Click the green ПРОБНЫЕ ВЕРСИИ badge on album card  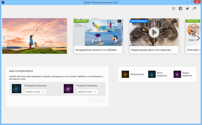[81, 21]
